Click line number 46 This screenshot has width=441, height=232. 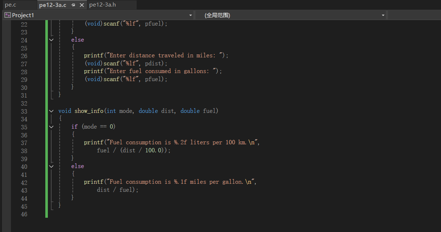coord(24,214)
